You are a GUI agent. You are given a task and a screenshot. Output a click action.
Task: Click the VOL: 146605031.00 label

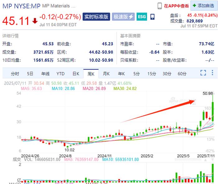(42, 159)
